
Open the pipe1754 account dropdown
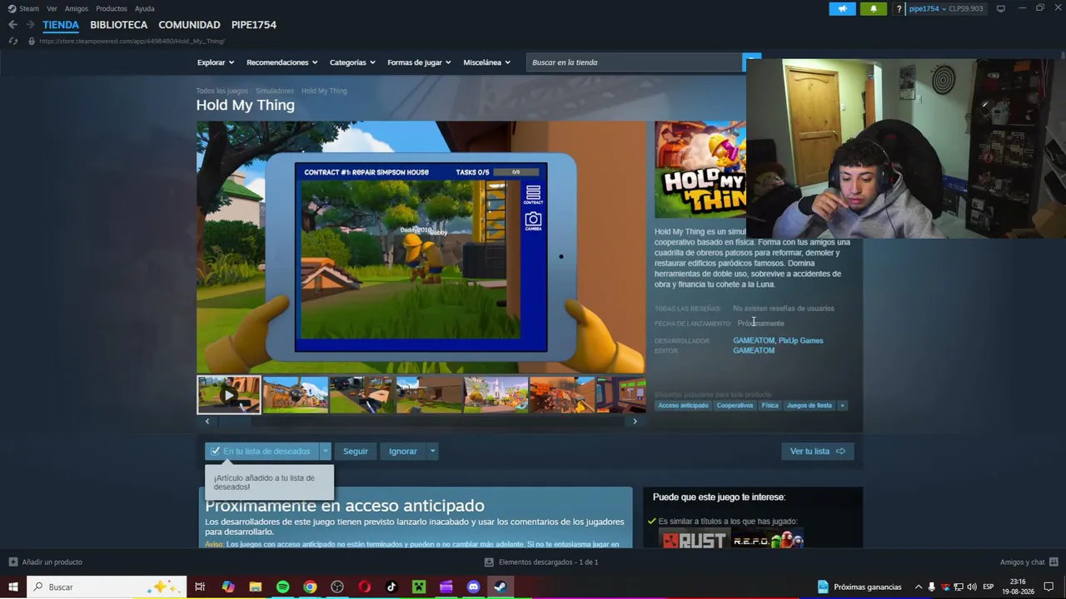(x=928, y=9)
